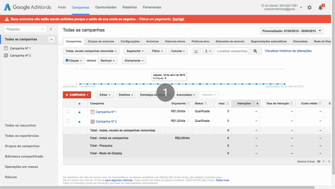Click the Pesquisa sidebar search field

25,29
